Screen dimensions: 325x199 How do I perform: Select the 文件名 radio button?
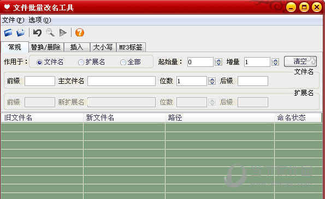[39, 62]
